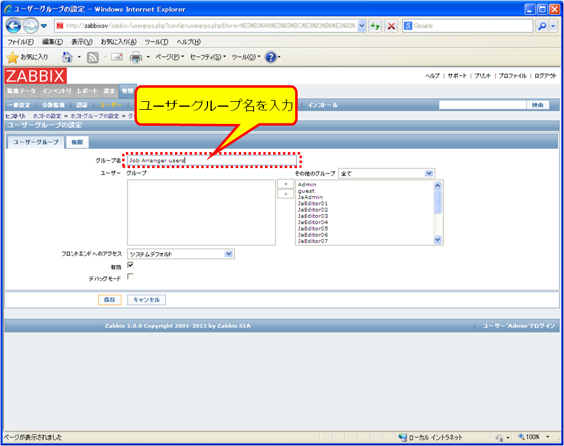Image resolution: width=564 pixels, height=446 pixels.
Task: Select the 一般設定 submenu item
Action: click(20, 105)
